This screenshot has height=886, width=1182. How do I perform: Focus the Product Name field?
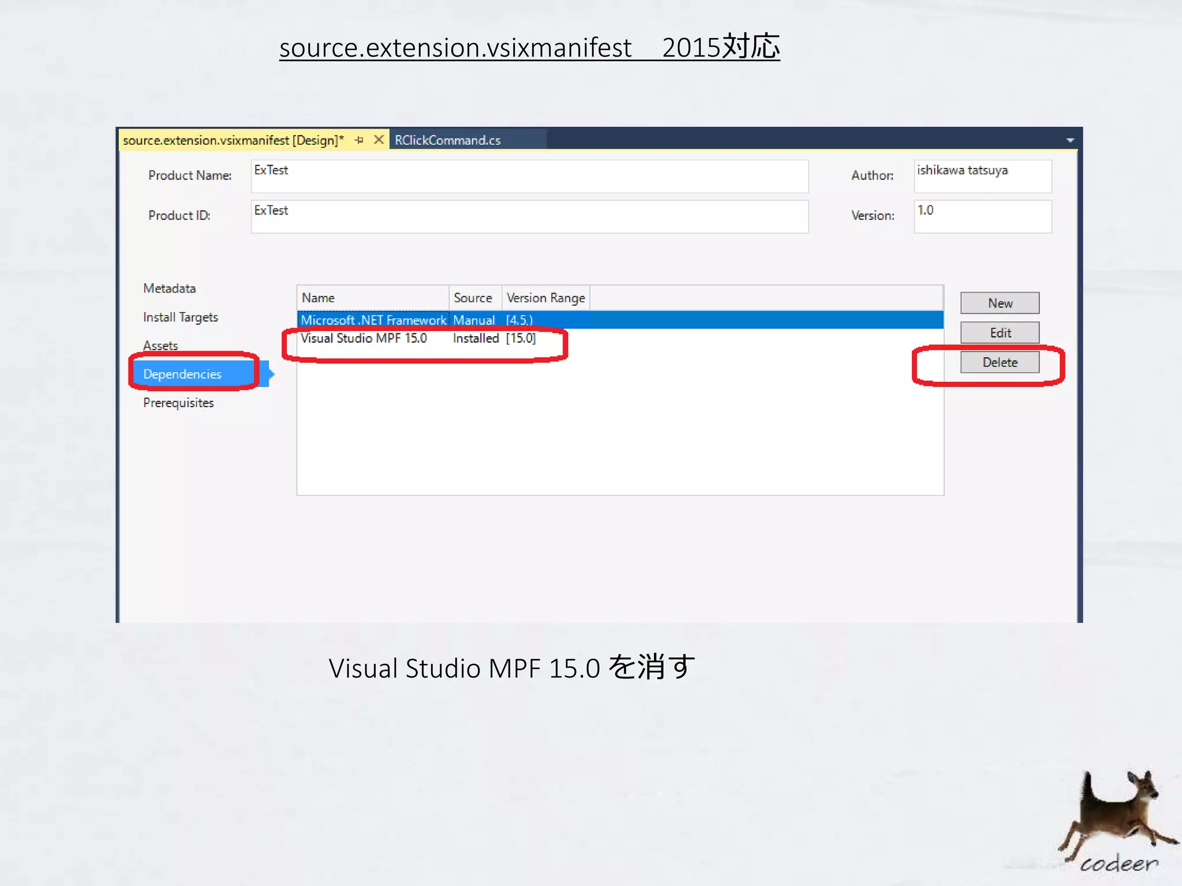[529, 177]
